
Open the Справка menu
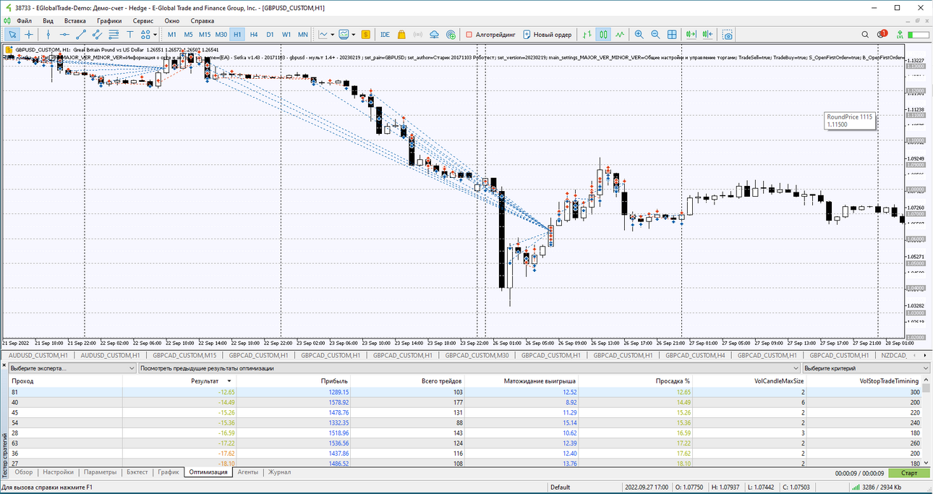(202, 21)
